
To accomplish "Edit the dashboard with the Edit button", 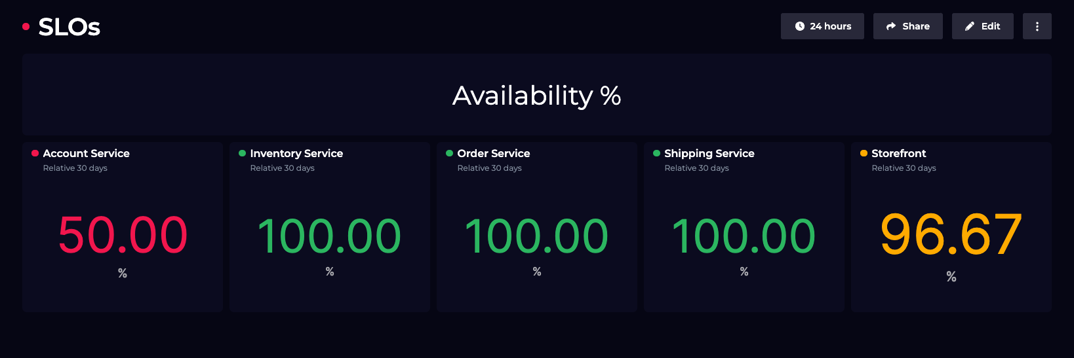I will [x=982, y=26].
